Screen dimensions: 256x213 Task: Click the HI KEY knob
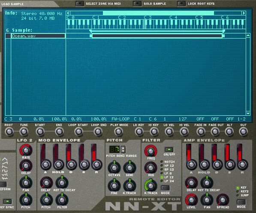154,132
